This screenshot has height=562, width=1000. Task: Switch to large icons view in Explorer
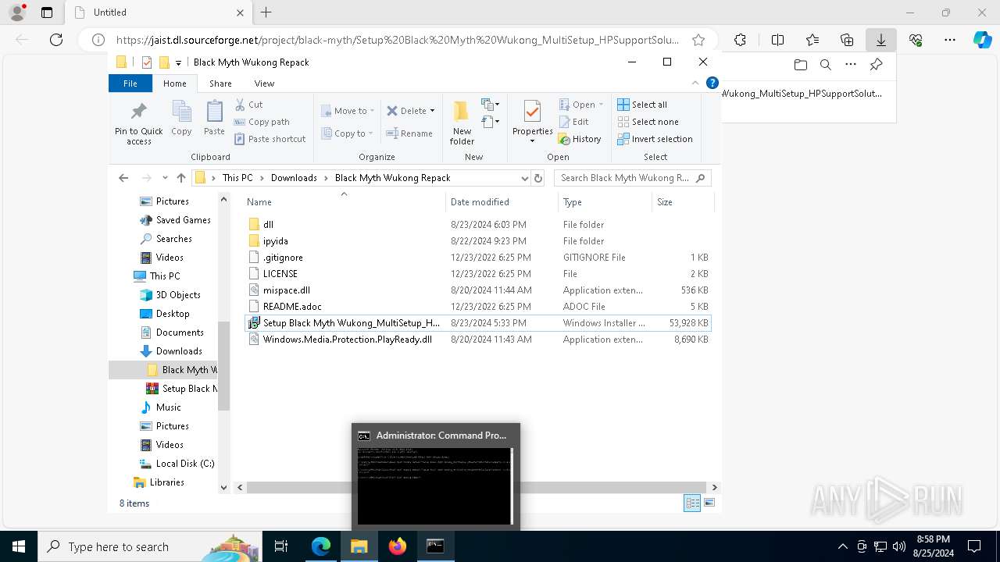[x=709, y=503]
